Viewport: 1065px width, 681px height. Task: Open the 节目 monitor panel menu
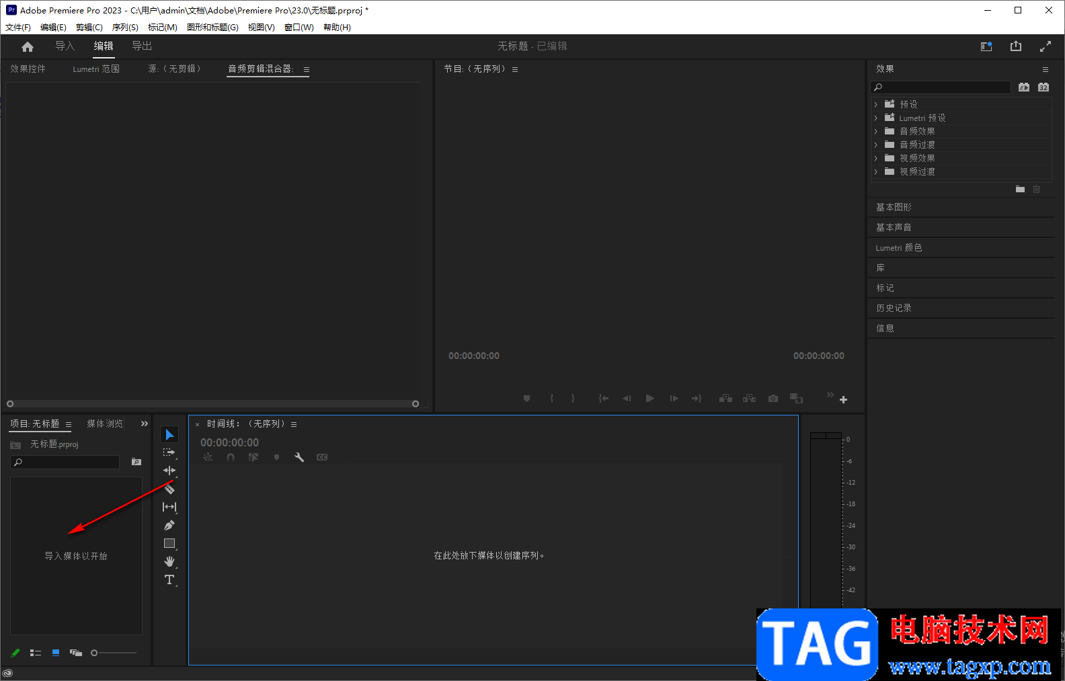(x=515, y=69)
